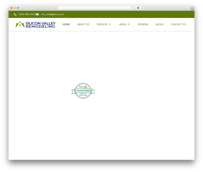Click the red close window button
This screenshot has width=203, height=172.
coord(12,8)
